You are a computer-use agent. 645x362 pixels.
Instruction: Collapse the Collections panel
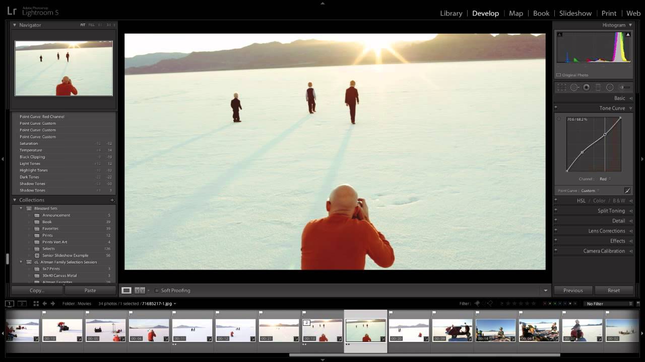pyautogui.click(x=15, y=200)
